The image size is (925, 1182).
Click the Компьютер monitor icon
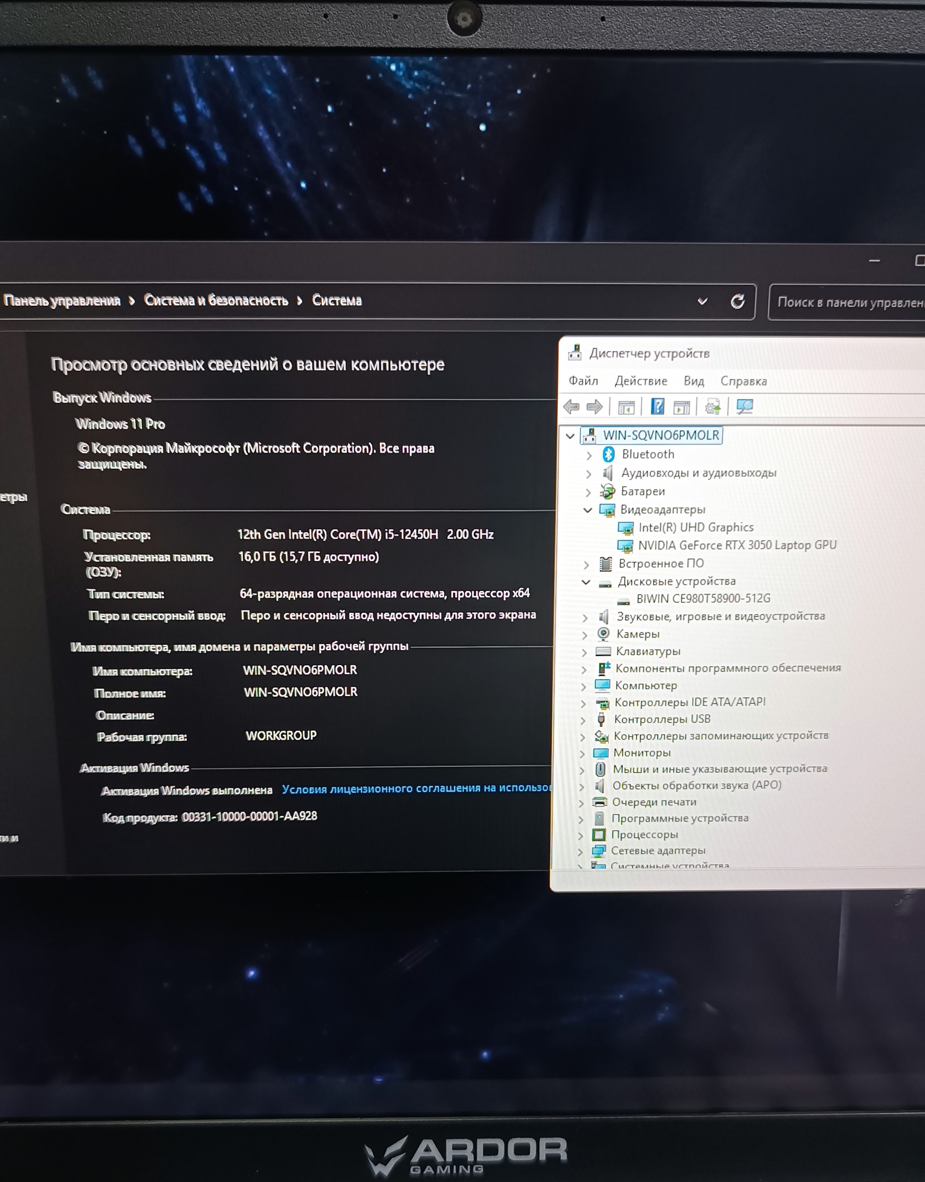click(x=602, y=685)
